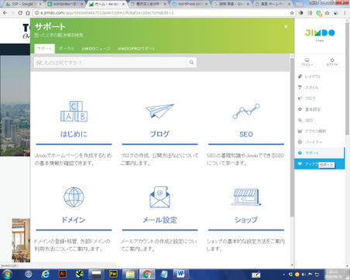Image resolution: width=350 pixels, height=280 pixels.
Task: Open the file explorer folder in taskbar
Action: pos(130,274)
